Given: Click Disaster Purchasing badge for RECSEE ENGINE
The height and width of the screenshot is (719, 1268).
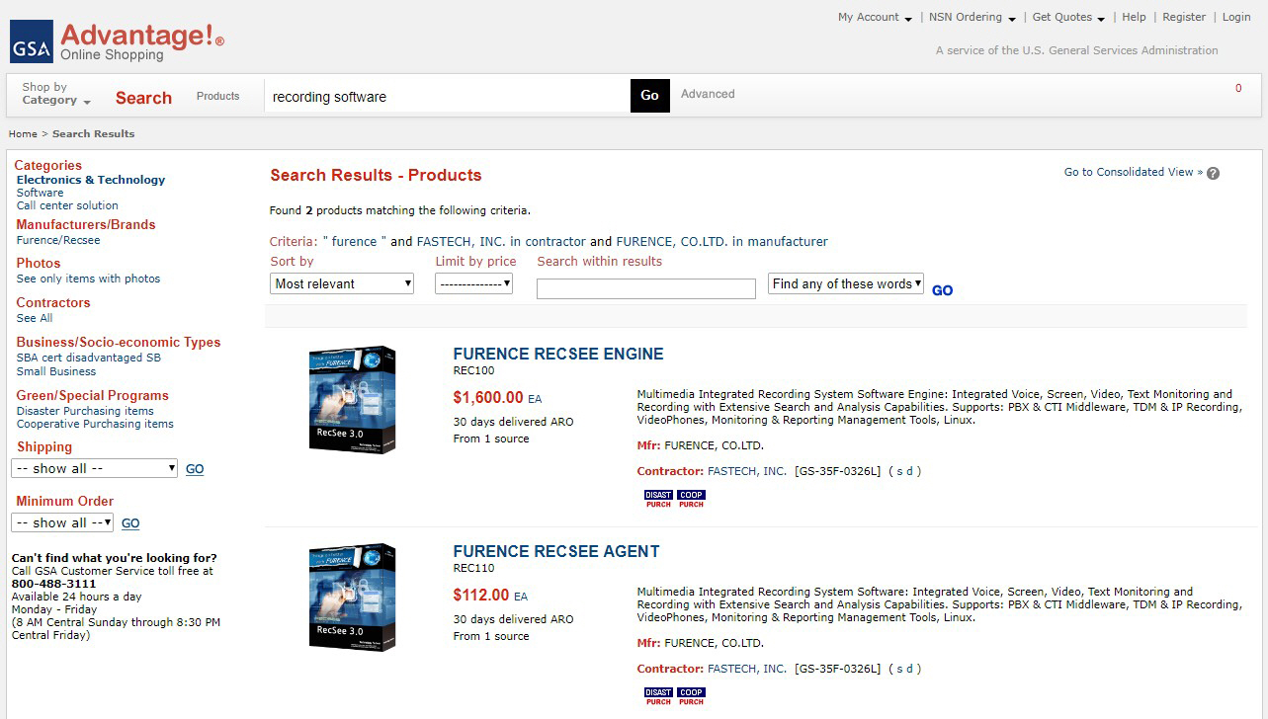Looking at the screenshot, I should pyautogui.click(x=658, y=499).
